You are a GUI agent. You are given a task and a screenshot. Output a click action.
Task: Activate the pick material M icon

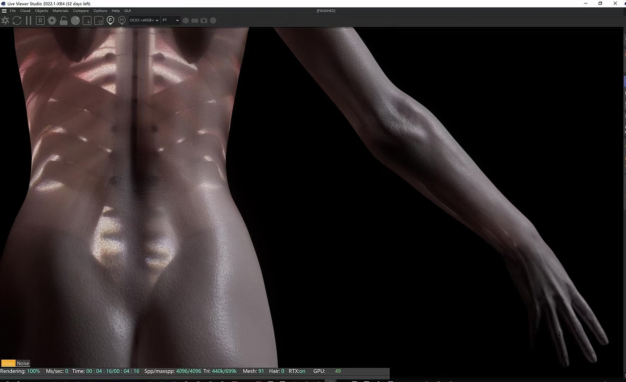tap(122, 21)
